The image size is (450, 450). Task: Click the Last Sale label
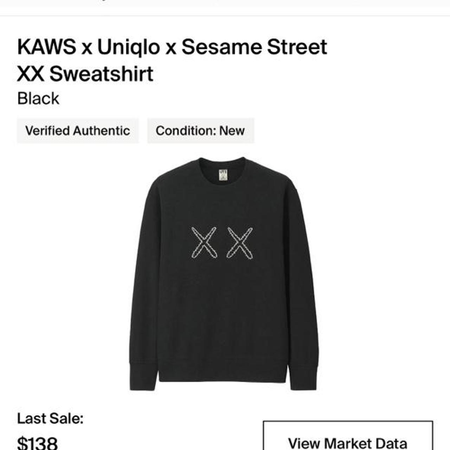point(50,418)
